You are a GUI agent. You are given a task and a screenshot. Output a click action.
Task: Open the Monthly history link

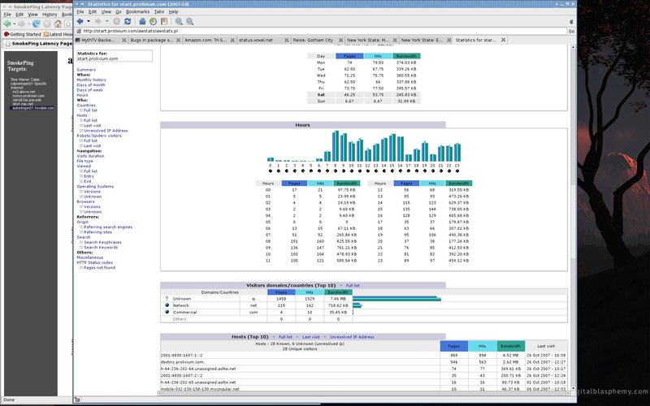click(x=91, y=80)
